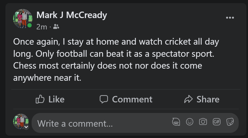
Task: Click the curved Share arrow icon
Action: point(188,99)
